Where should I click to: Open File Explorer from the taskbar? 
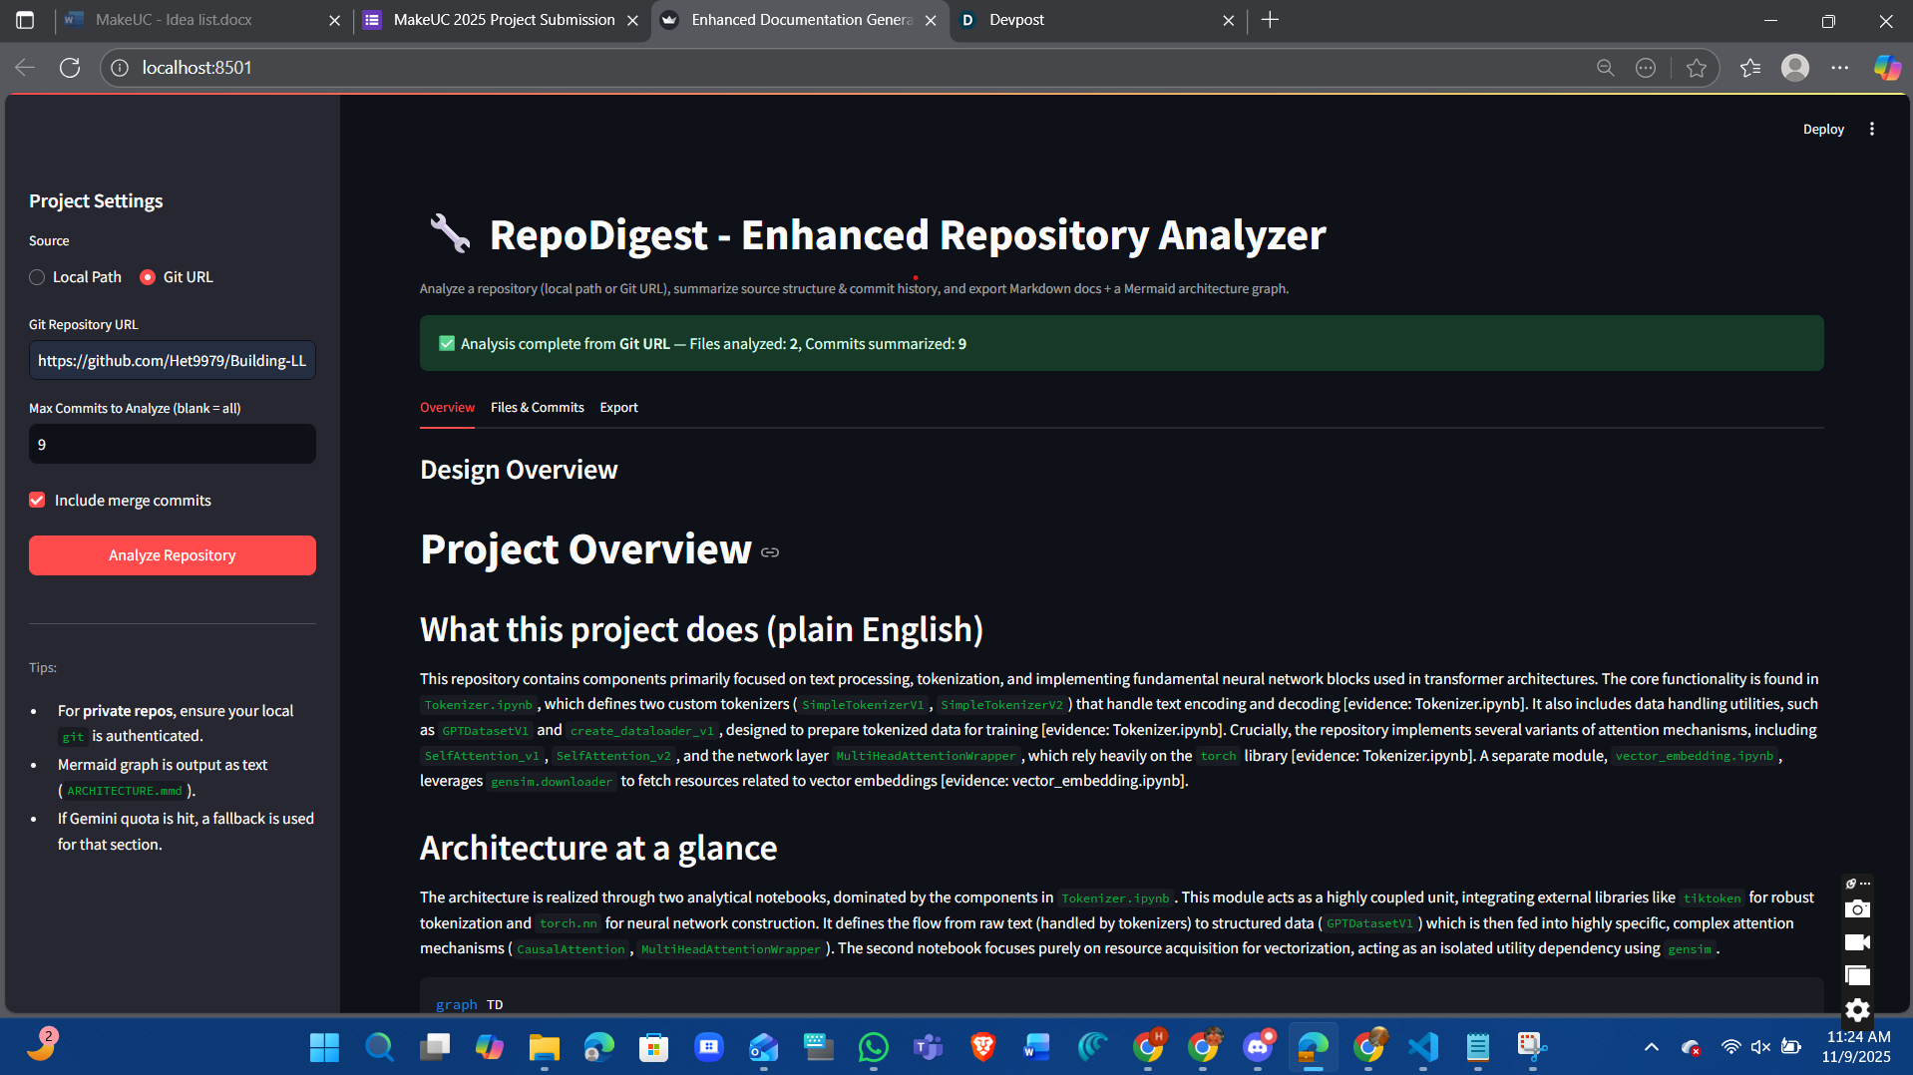point(544,1047)
